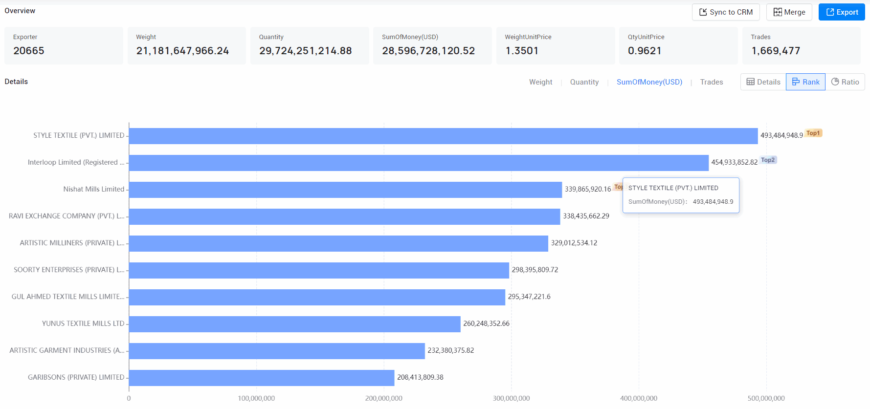
Task: Click the GUL AHMED TEXTILE MILLS axis label
Action: coord(68,297)
